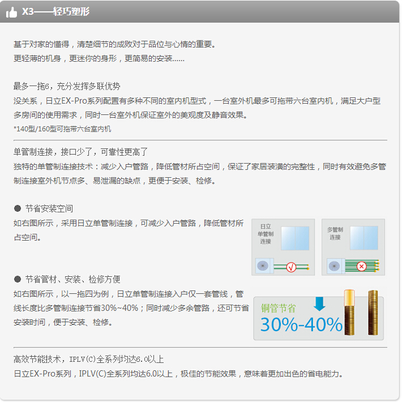Click the heading 节省安装空间
Image resolution: width=402 pixels, height=402 pixels.
click(49, 209)
